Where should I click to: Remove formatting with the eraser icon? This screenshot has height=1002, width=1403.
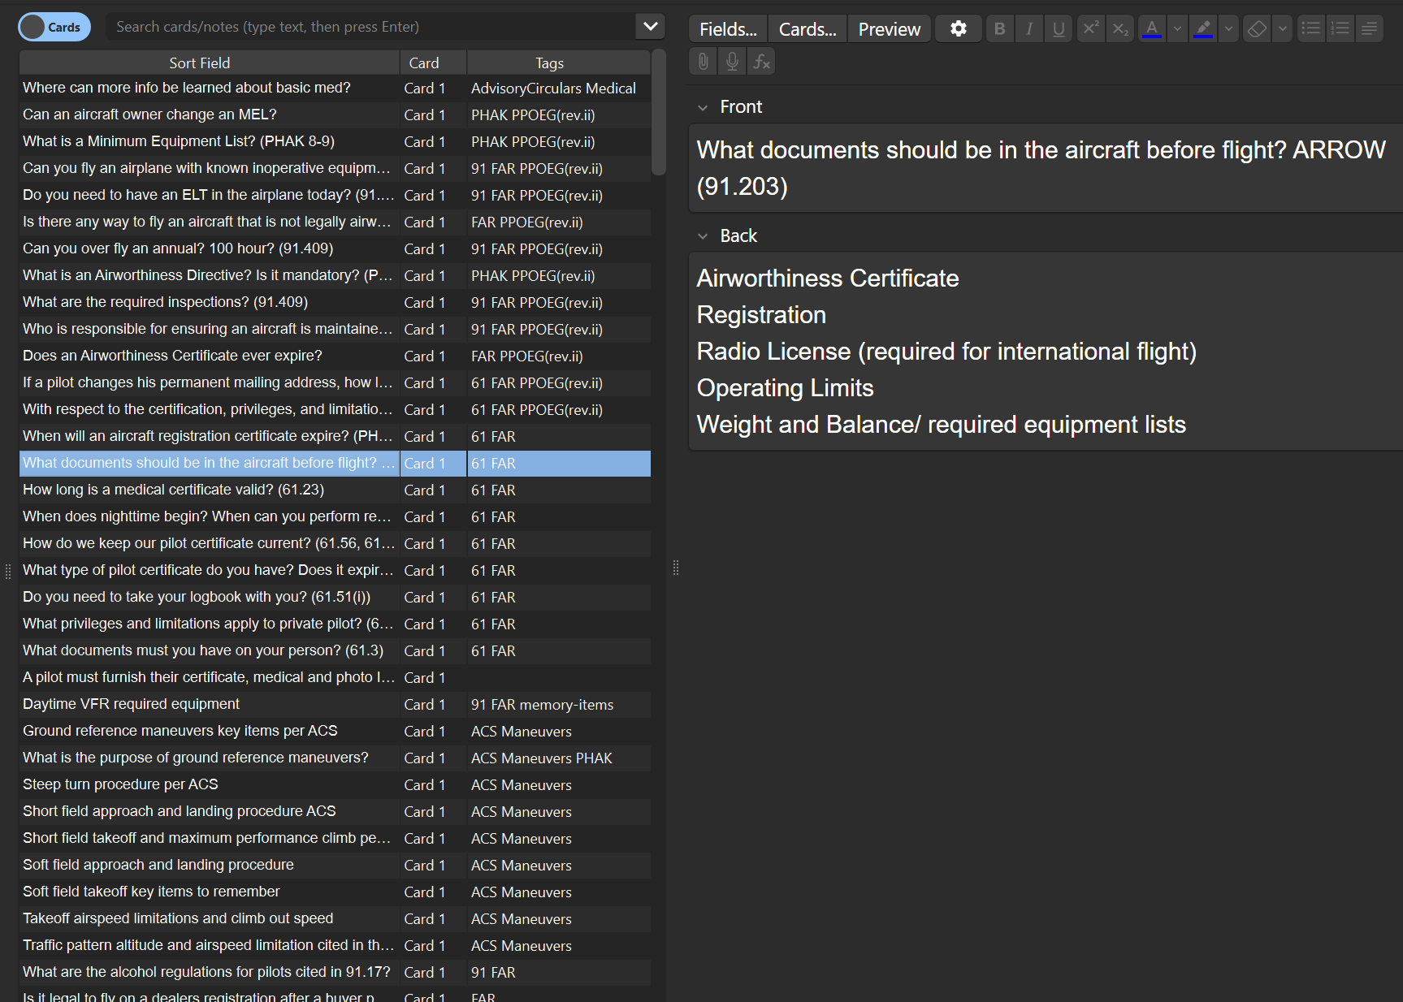(x=1256, y=28)
